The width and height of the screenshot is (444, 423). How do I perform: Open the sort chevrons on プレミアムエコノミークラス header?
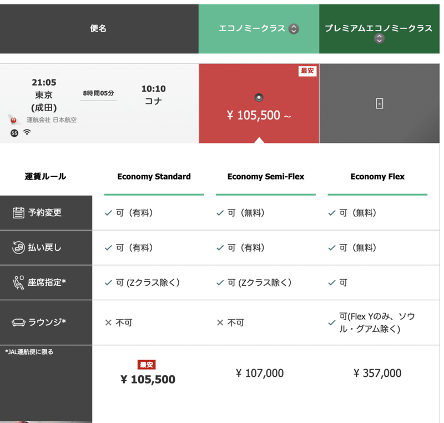pos(379,39)
